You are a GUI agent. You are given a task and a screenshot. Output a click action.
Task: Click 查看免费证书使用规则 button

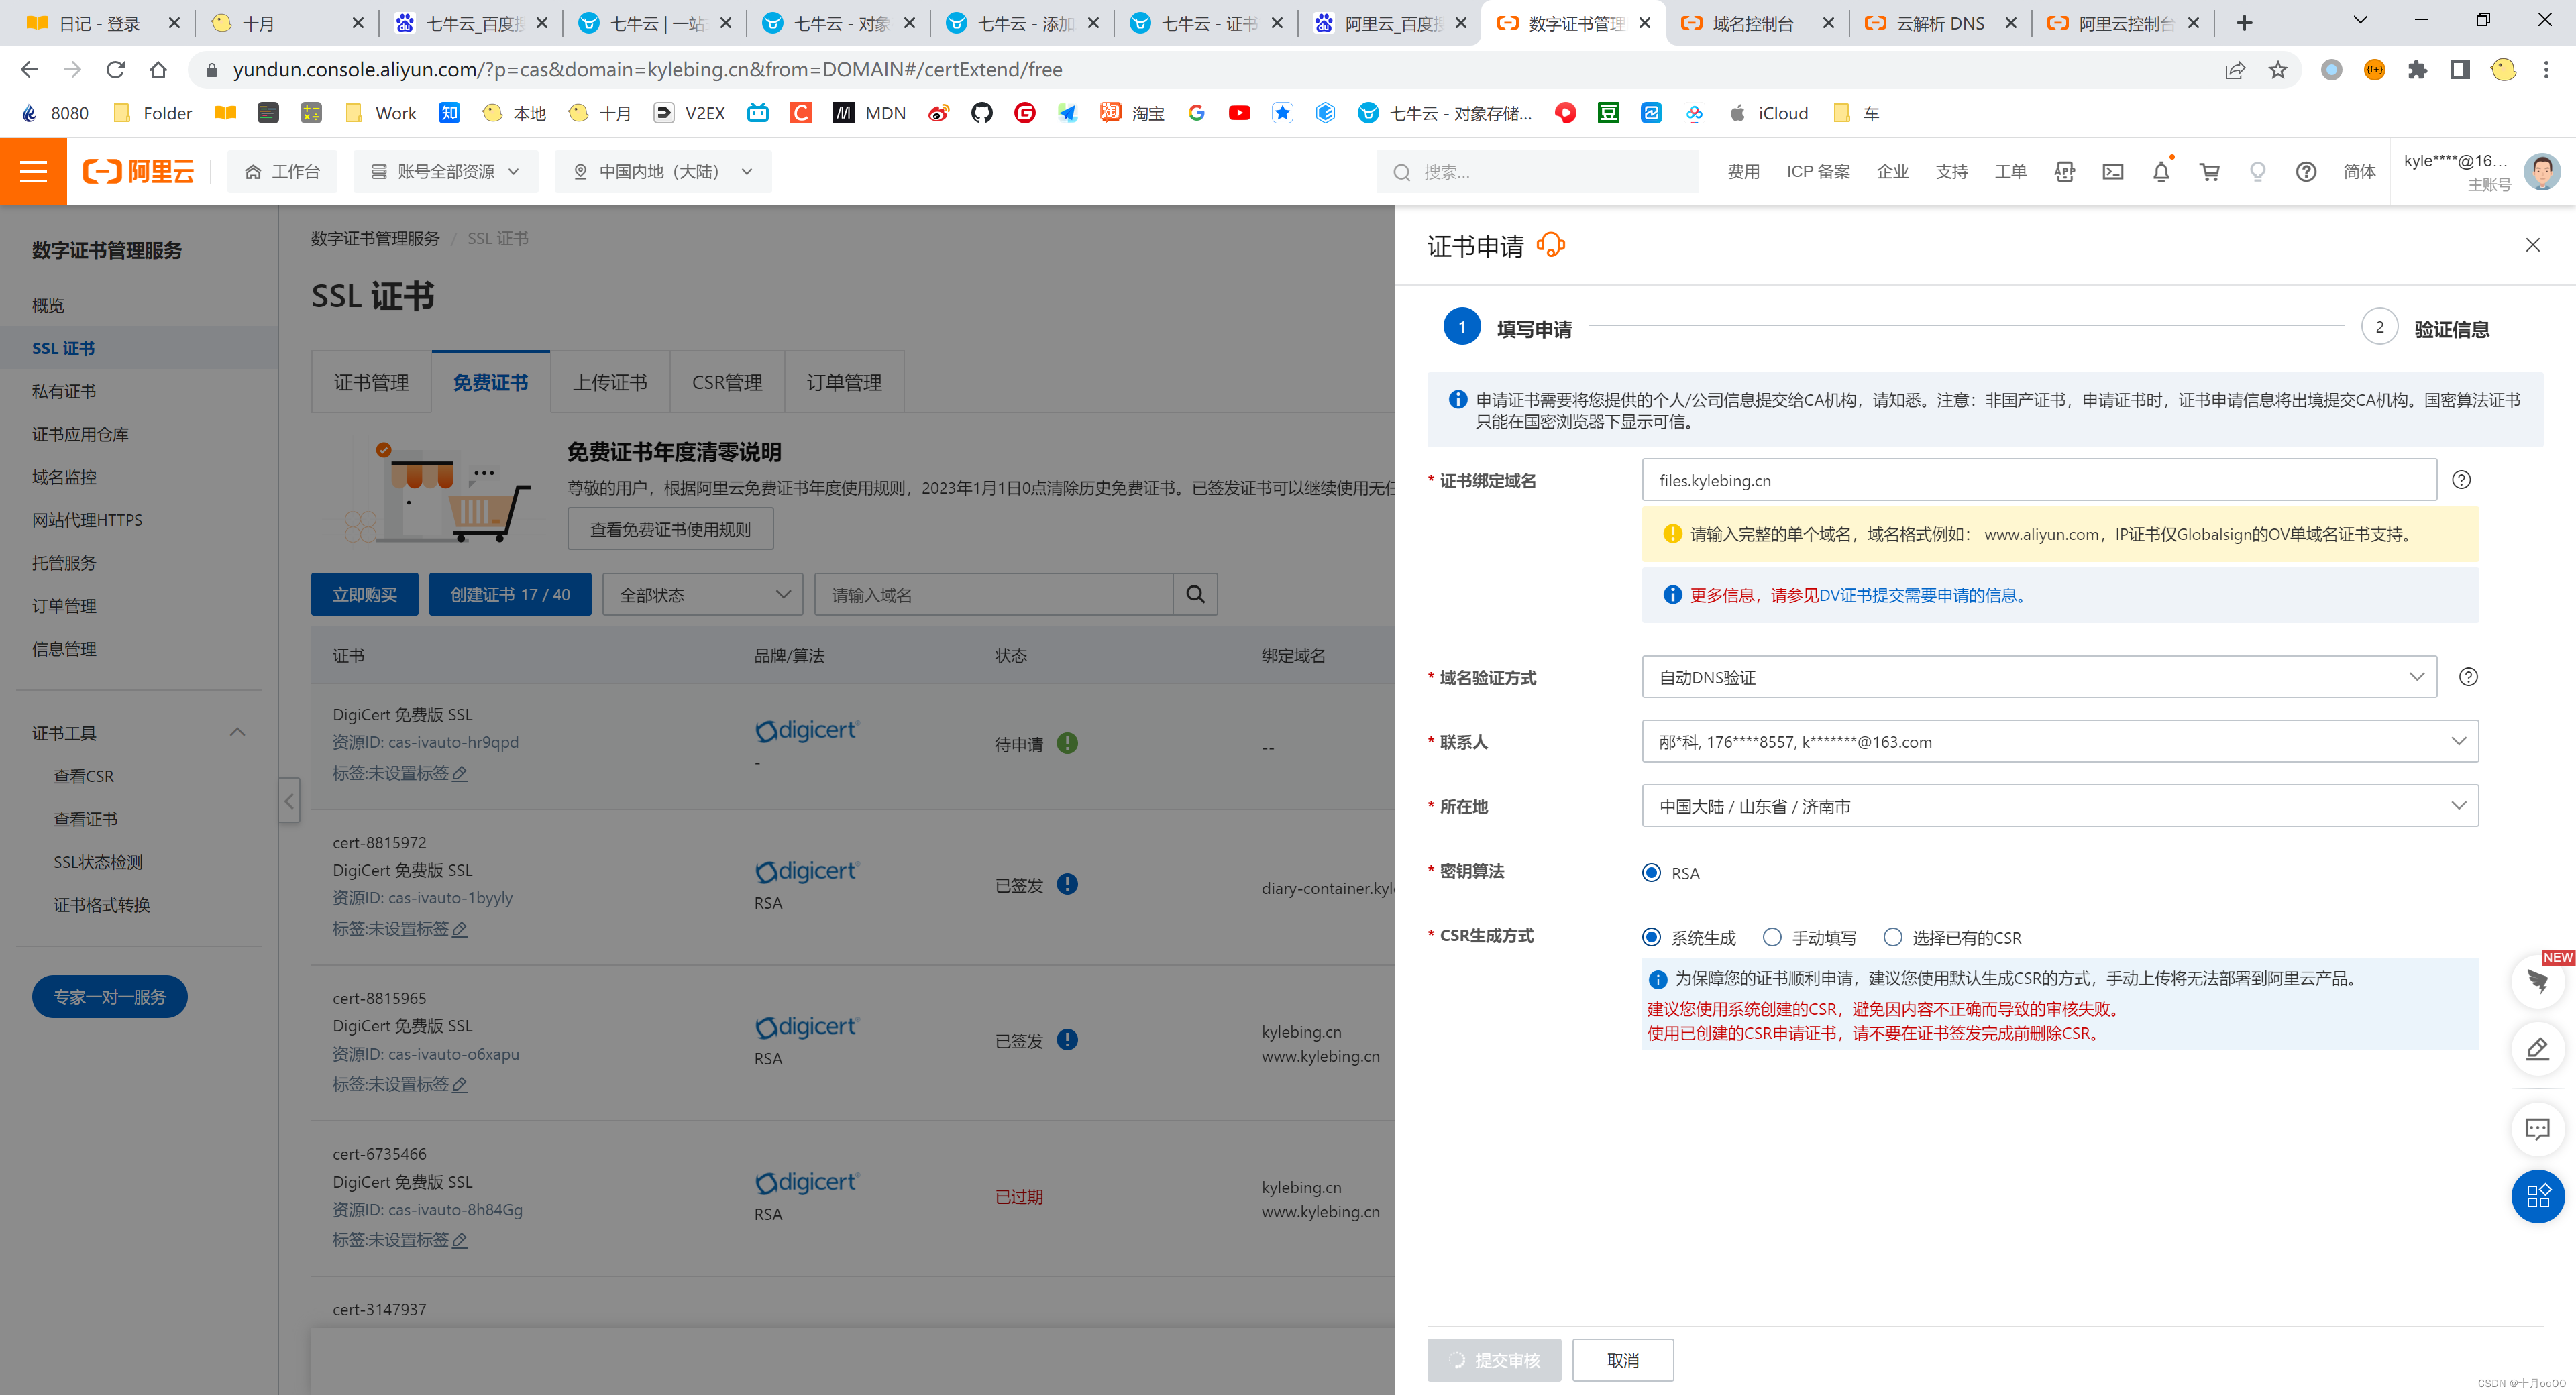pos(670,529)
